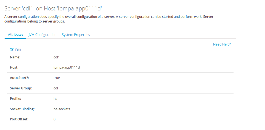Click the Edit link text
The image size is (265, 130).
18,50
